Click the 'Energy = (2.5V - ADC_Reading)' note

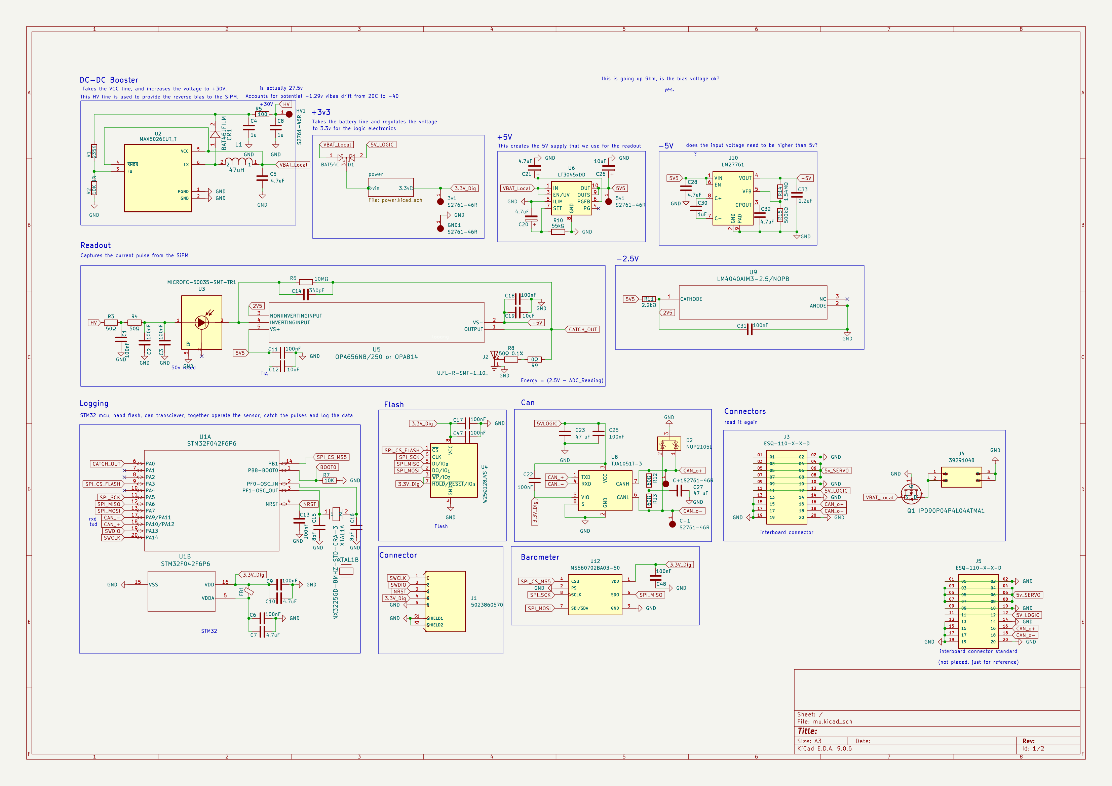click(562, 380)
